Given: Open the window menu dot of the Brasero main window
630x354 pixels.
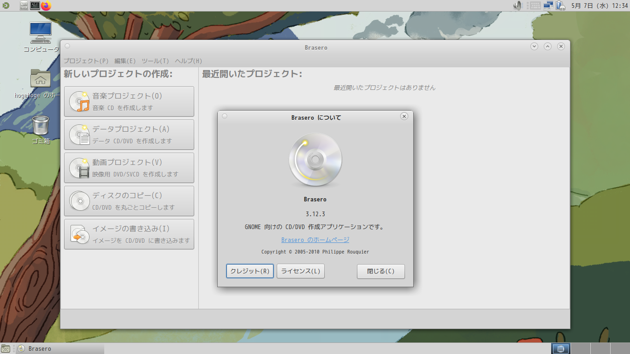Looking at the screenshot, I should pyautogui.click(x=67, y=46).
